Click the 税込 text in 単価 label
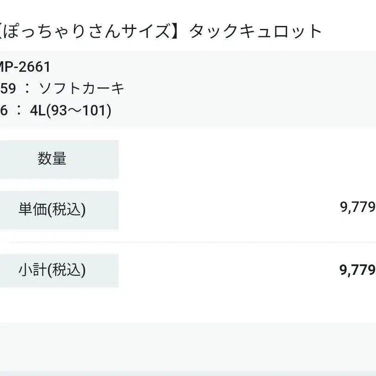Image resolution: width=376 pixels, height=376 pixels. pyautogui.click(x=67, y=209)
